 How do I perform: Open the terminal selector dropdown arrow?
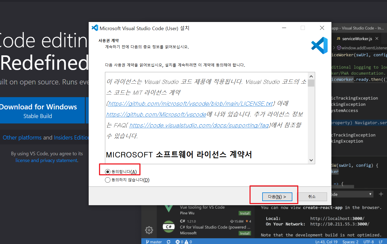point(370,194)
